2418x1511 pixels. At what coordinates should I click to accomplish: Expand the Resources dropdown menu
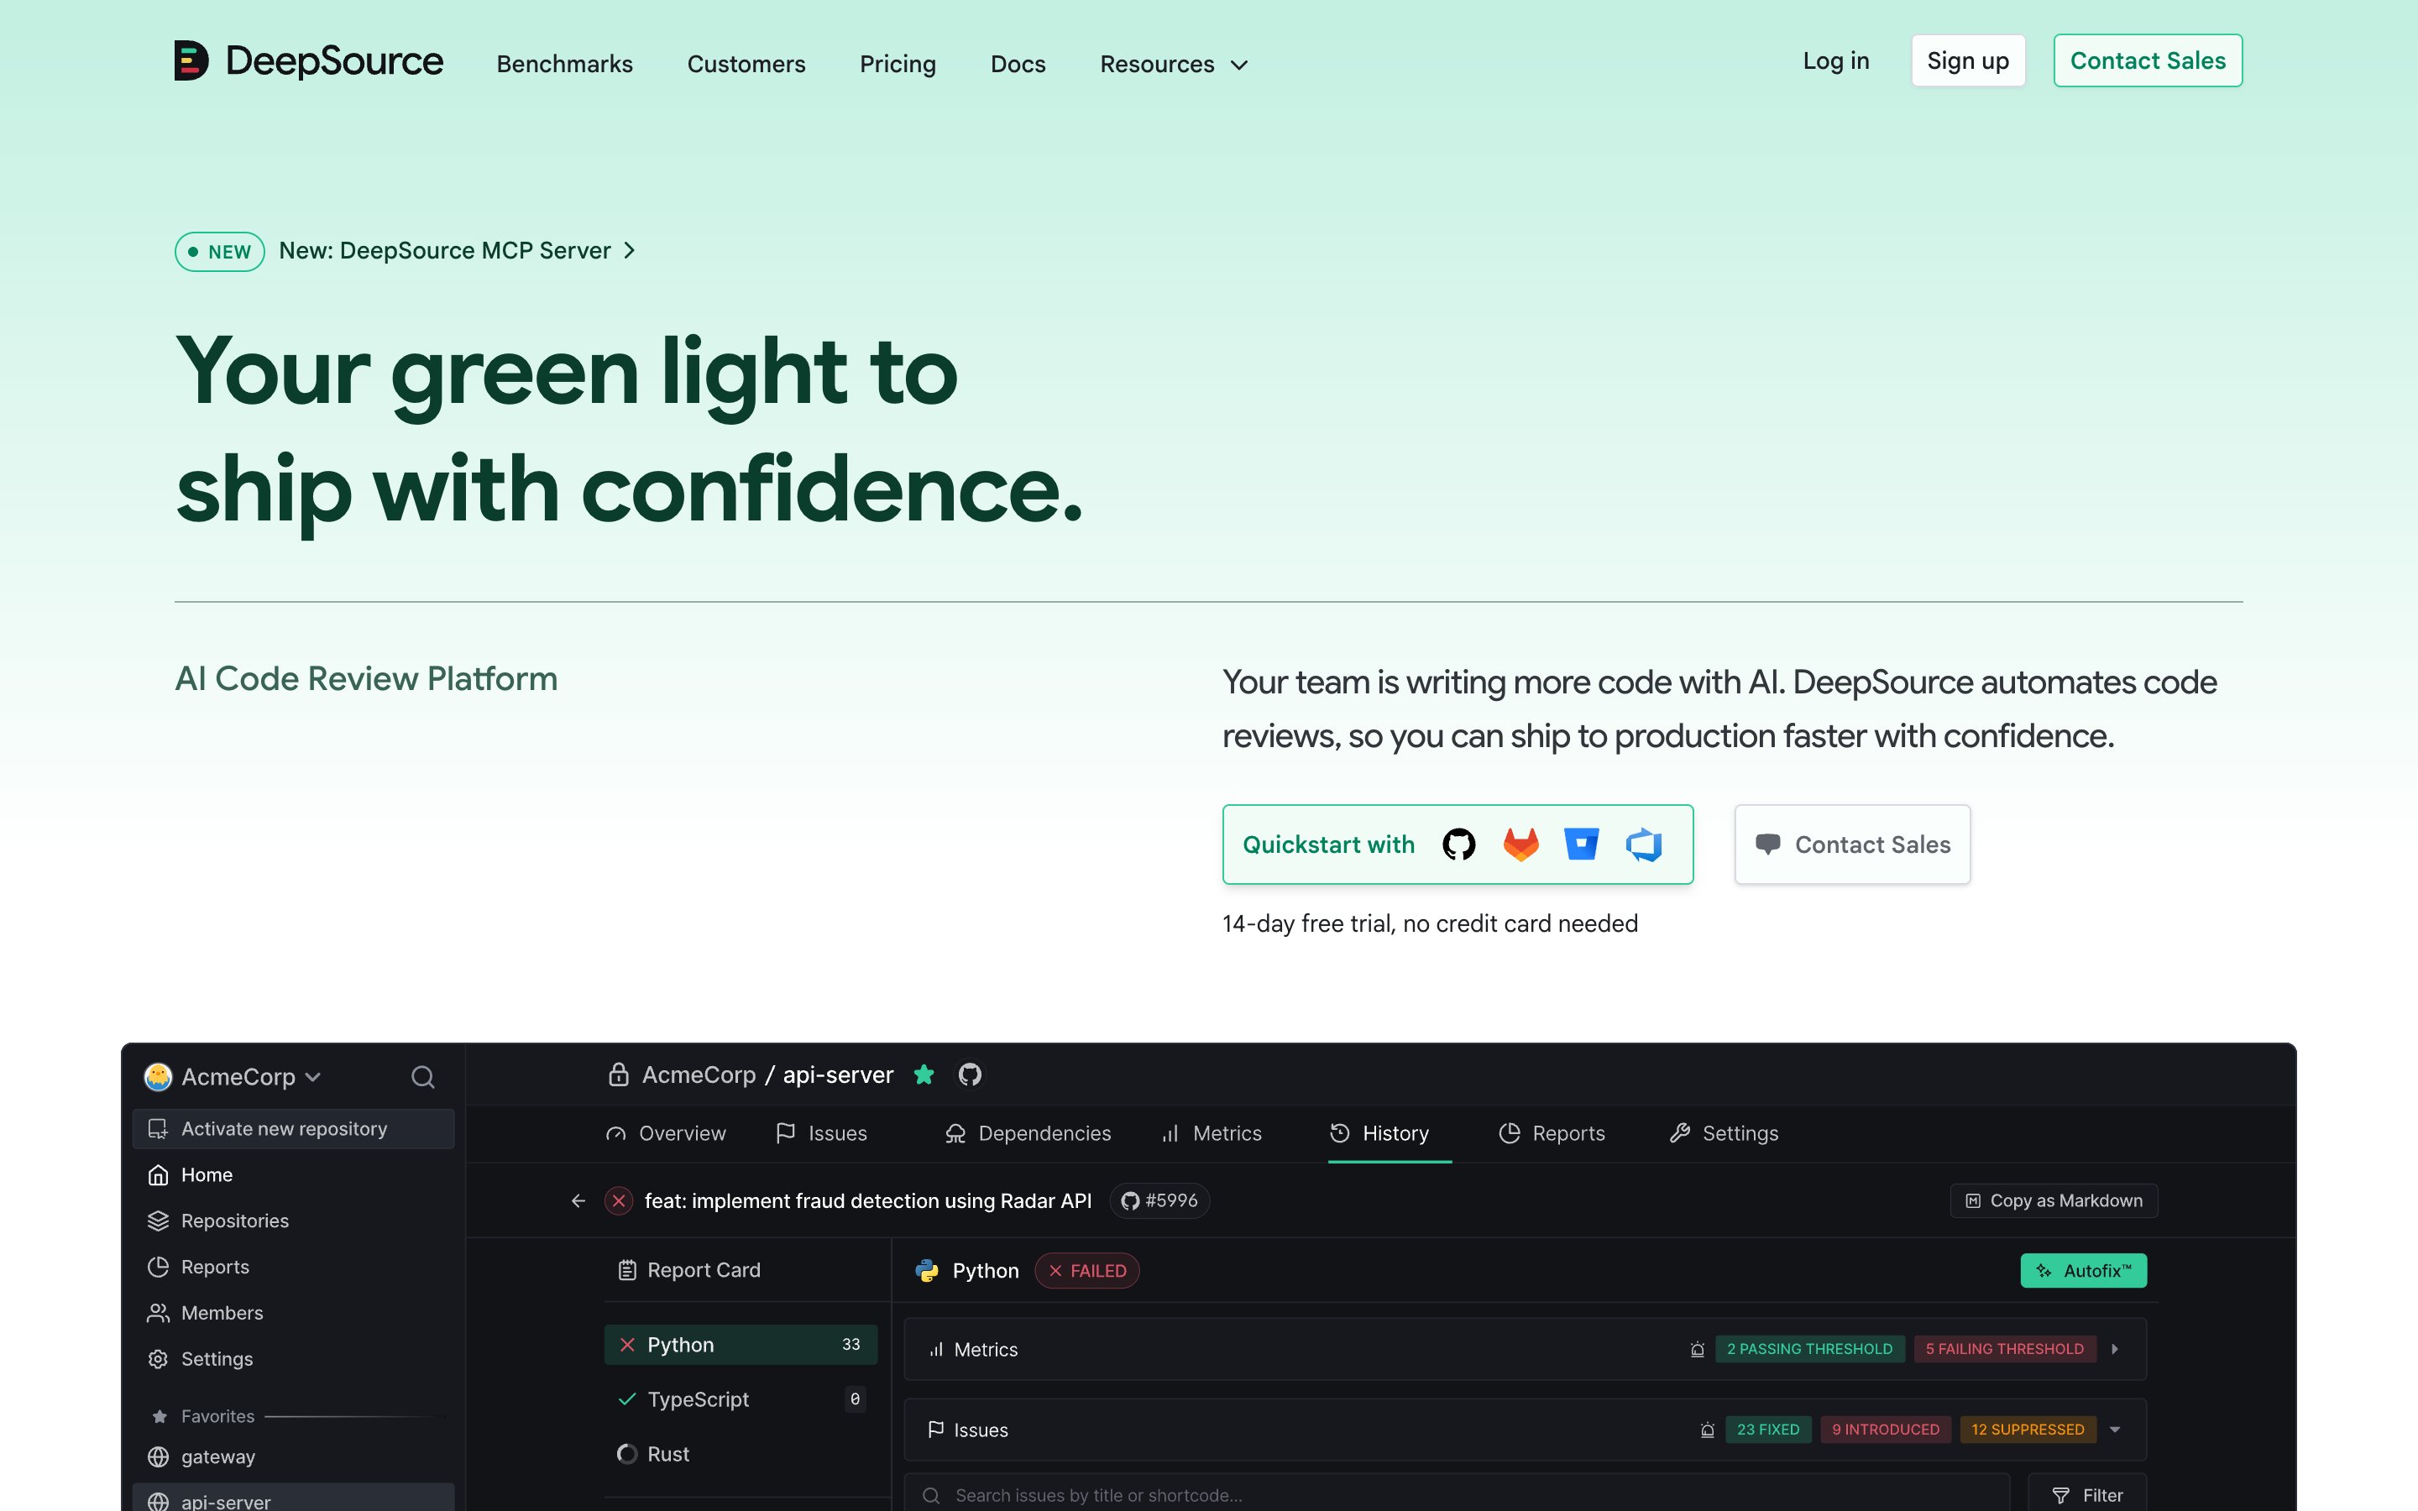point(1174,64)
